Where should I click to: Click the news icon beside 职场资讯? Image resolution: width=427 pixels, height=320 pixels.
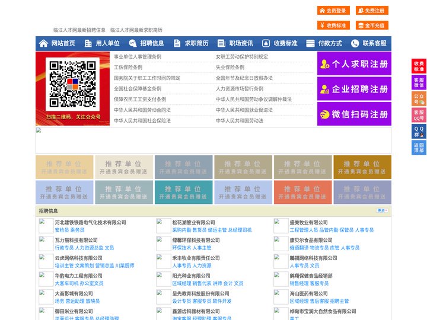point(221,43)
